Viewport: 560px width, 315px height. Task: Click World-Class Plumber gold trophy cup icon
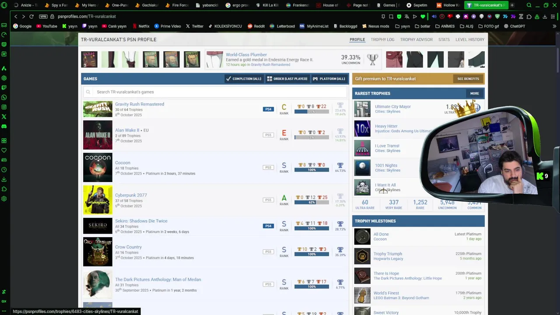point(372,59)
